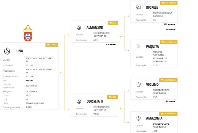Open the ALMANSOR sire name link
198x133 pixels.
coord(94,28)
